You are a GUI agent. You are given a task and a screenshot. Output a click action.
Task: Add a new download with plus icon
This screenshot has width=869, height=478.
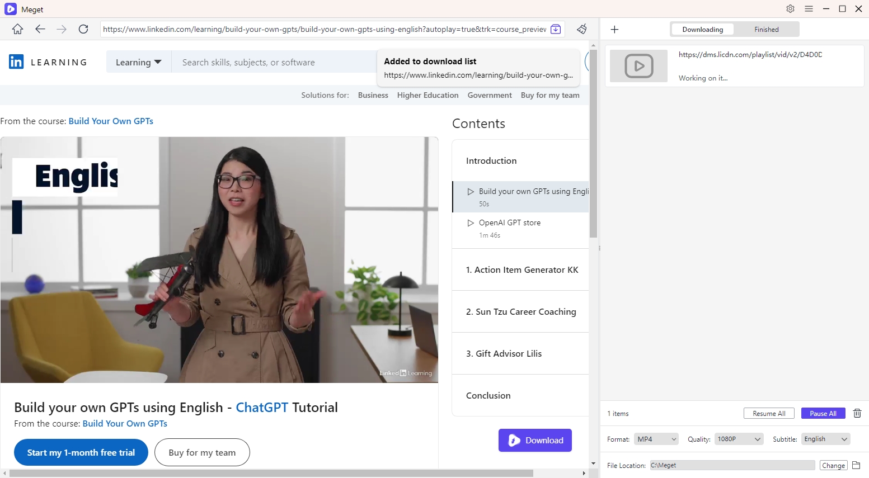[614, 29]
